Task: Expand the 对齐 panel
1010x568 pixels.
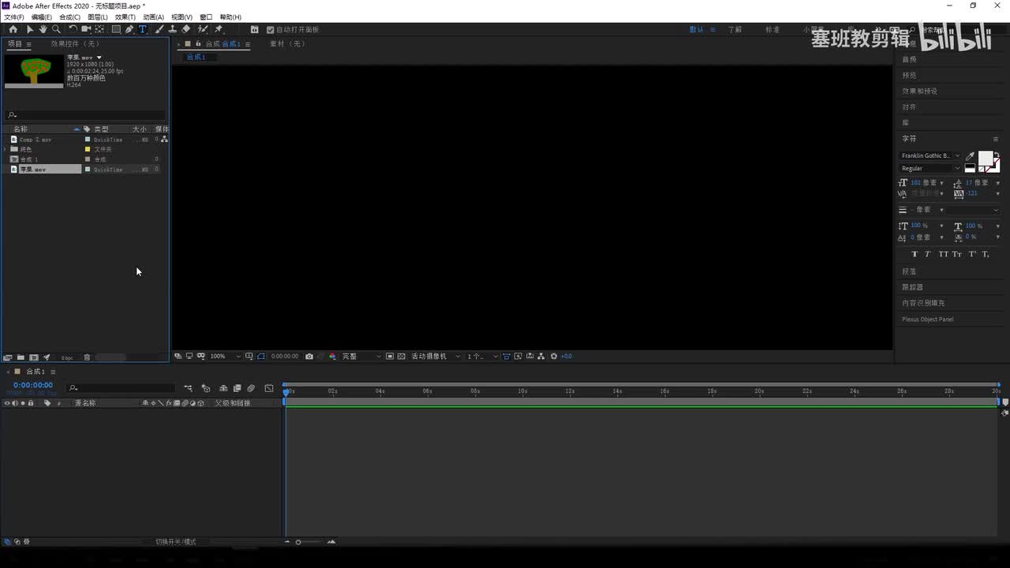Action: point(909,107)
